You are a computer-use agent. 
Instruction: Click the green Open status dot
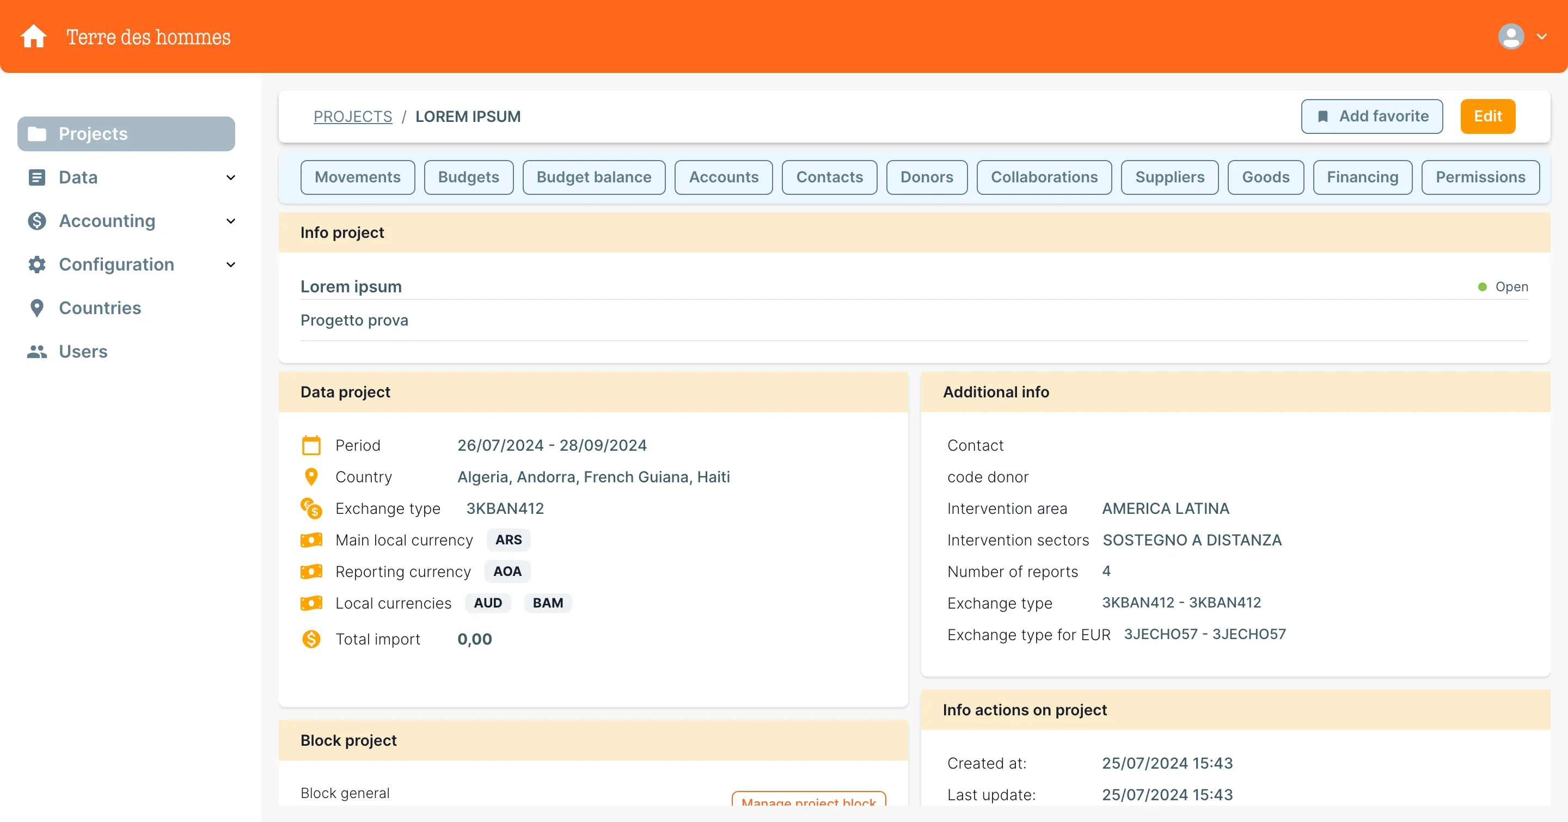coord(1482,286)
